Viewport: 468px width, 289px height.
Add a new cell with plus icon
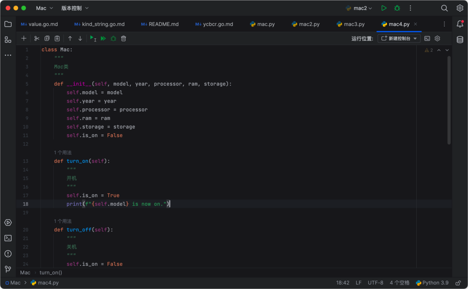click(x=24, y=38)
